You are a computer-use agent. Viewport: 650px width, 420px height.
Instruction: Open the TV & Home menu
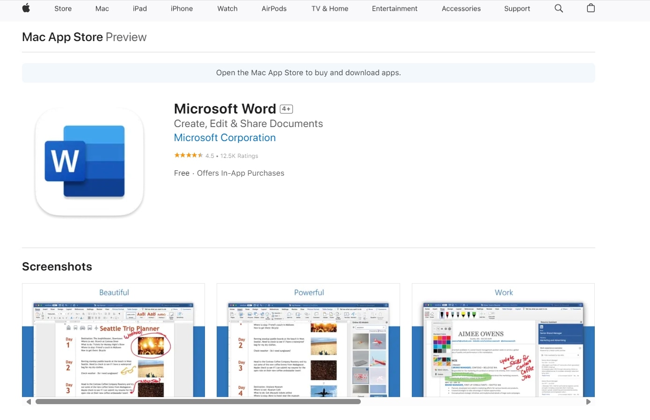(330, 8)
